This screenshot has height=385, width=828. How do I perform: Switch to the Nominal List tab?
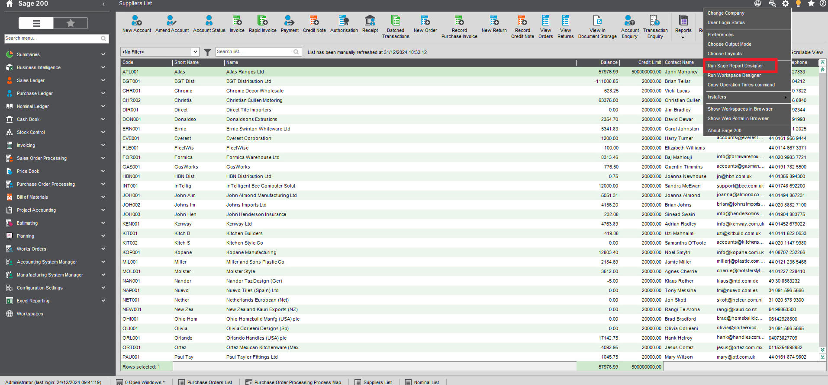(x=422, y=382)
